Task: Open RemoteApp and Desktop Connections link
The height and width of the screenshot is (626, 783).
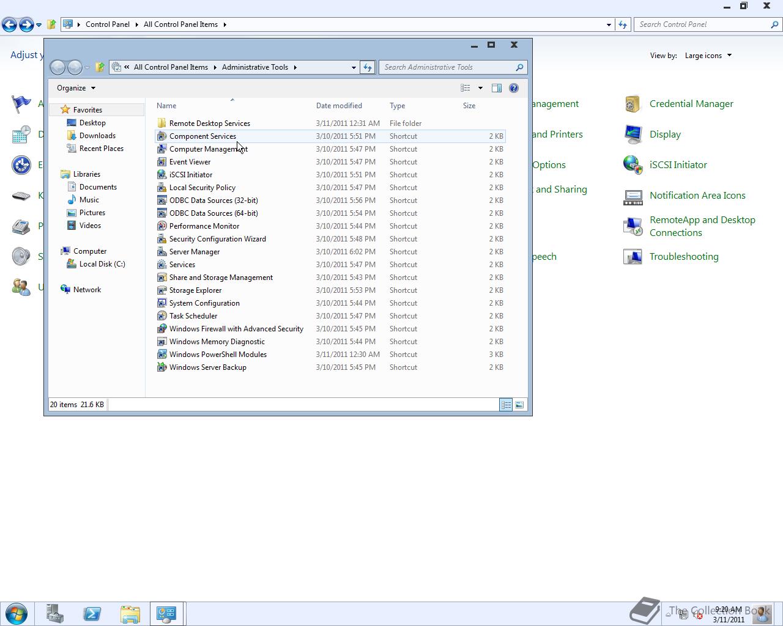Action: (702, 226)
